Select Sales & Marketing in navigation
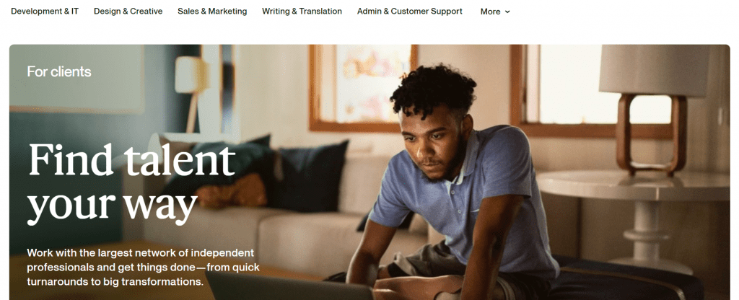This screenshot has width=739, height=300. pyautogui.click(x=212, y=12)
